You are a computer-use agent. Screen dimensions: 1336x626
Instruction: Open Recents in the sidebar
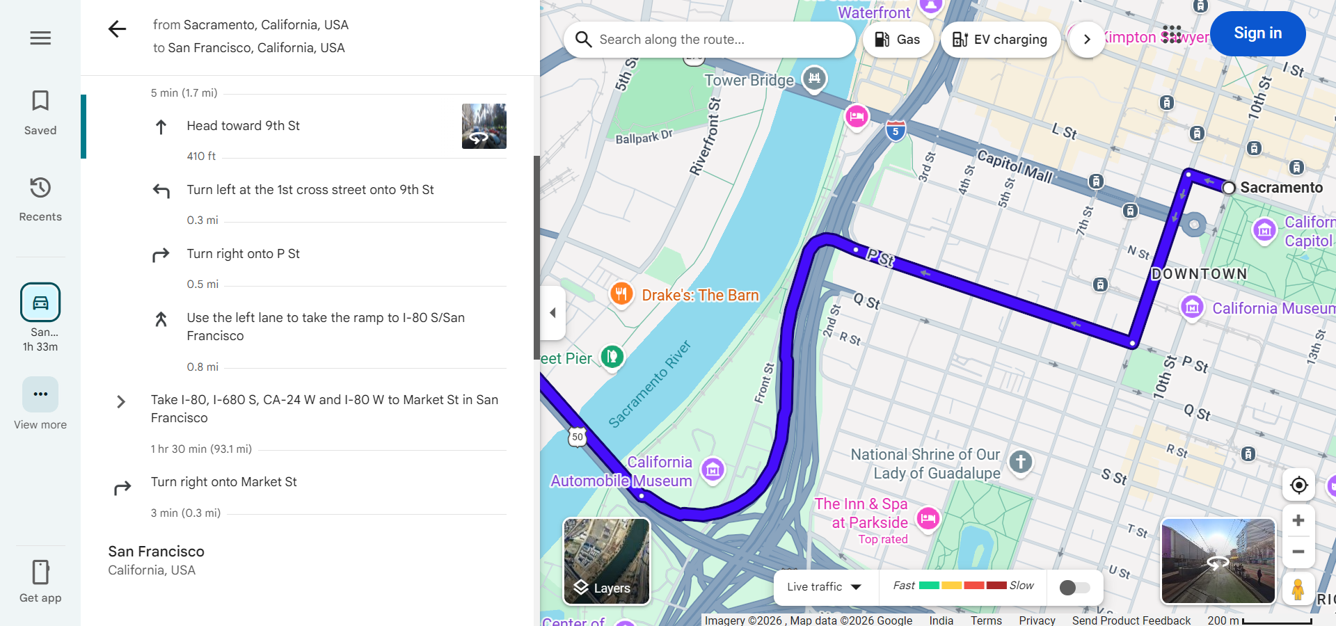click(x=40, y=198)
